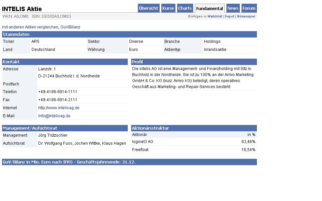Click the 'in %' column header
This screenshot has width=322, height=201.
pyautogui.click(x=251, y=135)
